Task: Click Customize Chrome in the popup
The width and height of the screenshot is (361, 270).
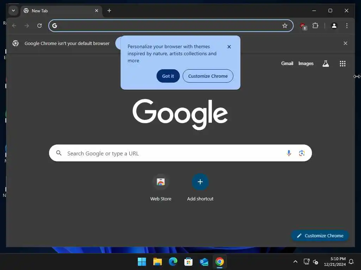Action: (x=208, y=76)
